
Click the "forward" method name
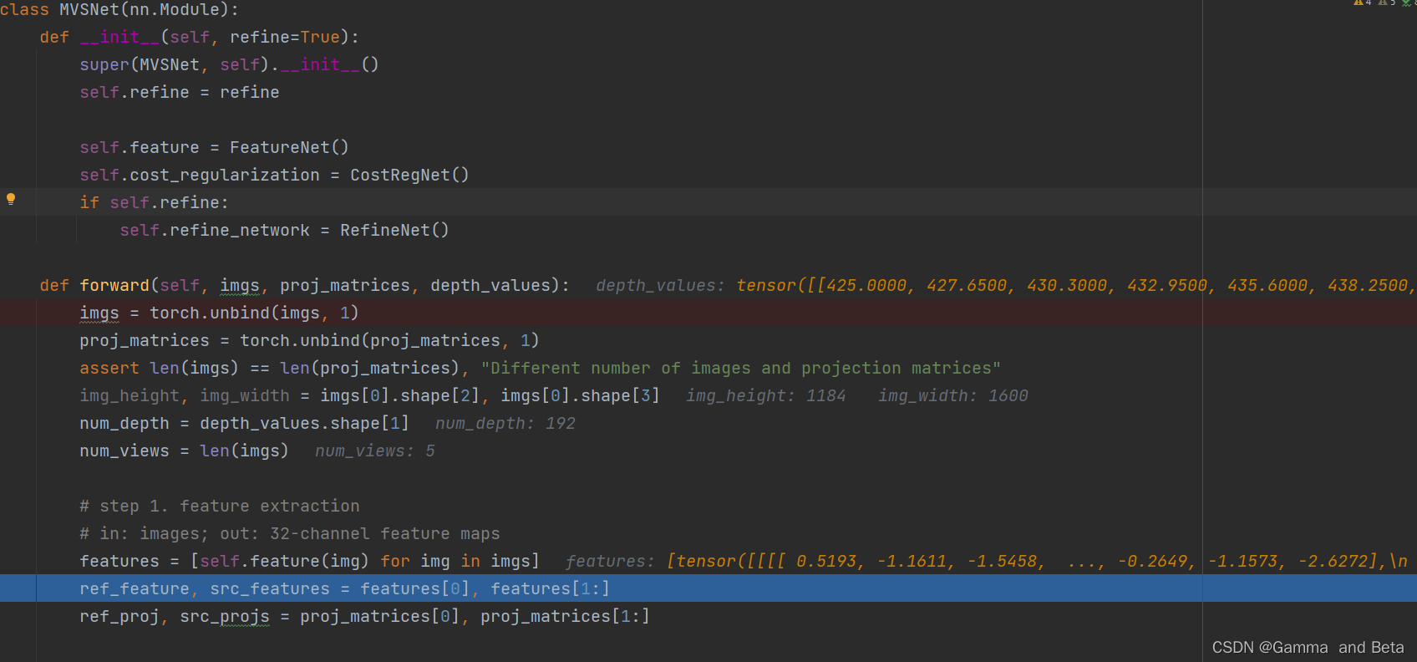tap(114, 285)
